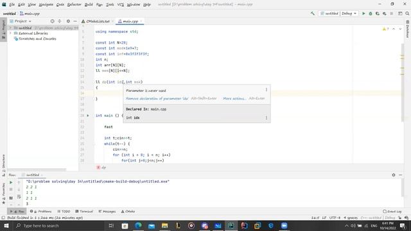
Task: Click the editor vertical scrollbar
Action: pos(403,83)
